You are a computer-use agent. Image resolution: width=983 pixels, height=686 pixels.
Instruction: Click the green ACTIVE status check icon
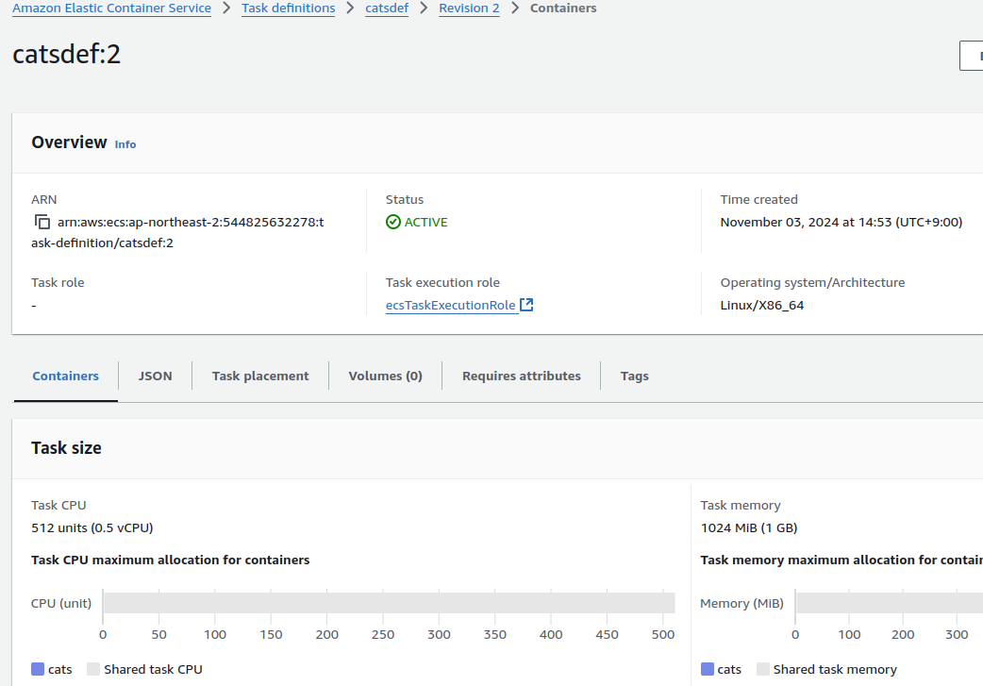click(x=393, y=223)
